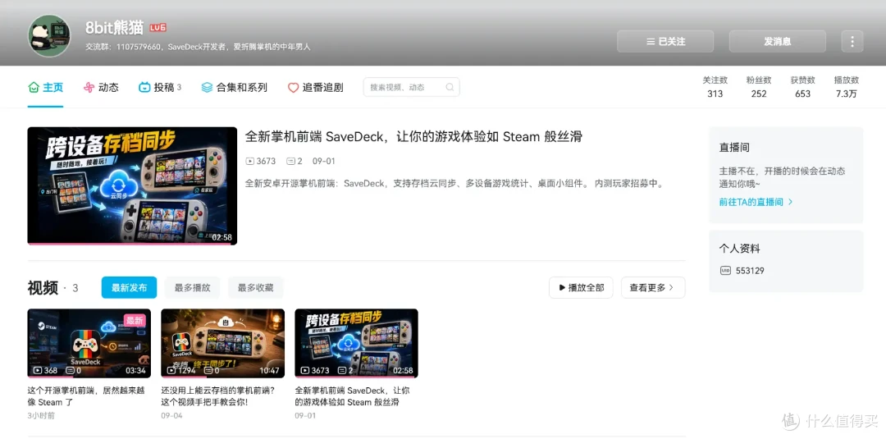Image resolution: width=886 pixels, height=439 pixels.
Task: Click the home icon beside 主页
Action: pyautogui.click(x=34, y=88)
